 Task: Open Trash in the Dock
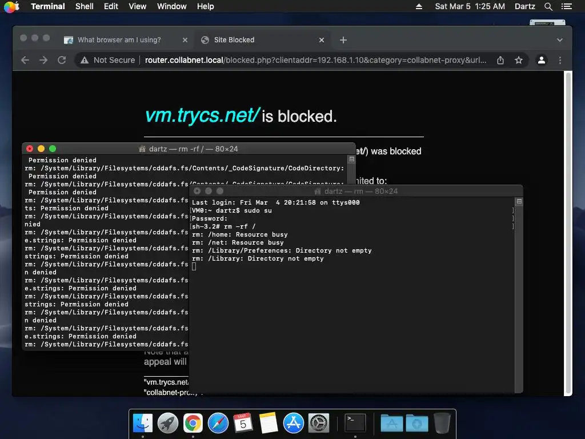pyautogui.click(x=442, y=423)
